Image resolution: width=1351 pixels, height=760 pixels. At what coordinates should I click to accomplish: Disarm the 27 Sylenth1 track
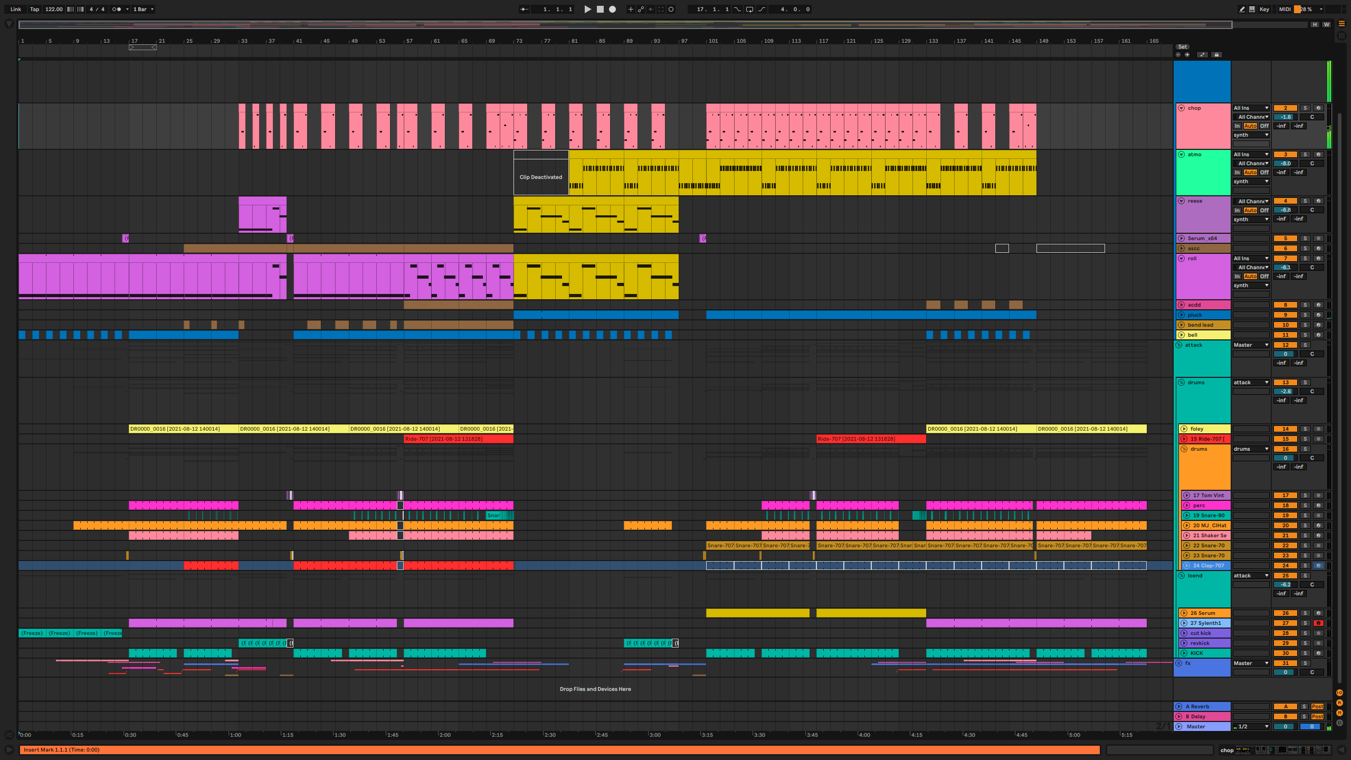(x=1318, y=623)
